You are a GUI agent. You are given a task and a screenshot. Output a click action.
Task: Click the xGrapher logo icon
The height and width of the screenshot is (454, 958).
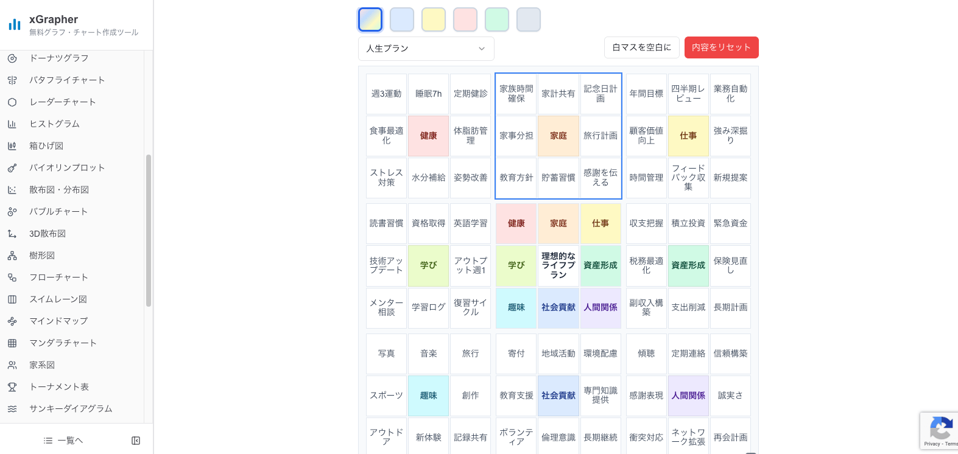(15, 24)
